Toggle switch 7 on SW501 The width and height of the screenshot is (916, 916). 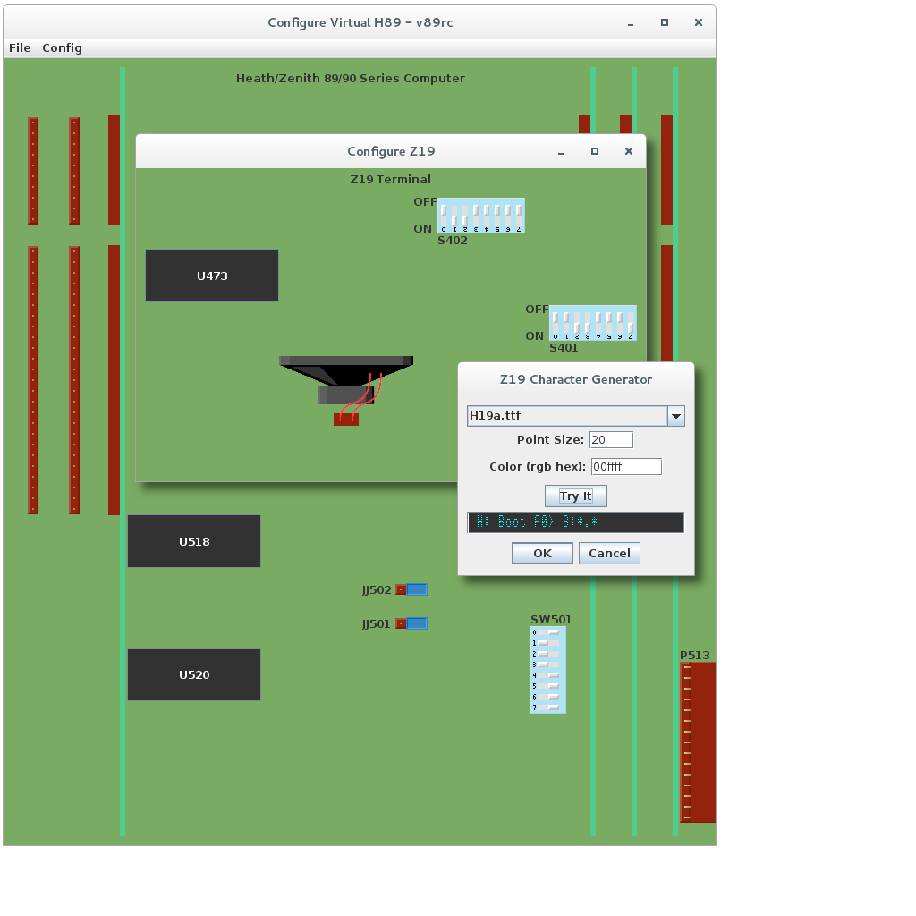point(548,708)
